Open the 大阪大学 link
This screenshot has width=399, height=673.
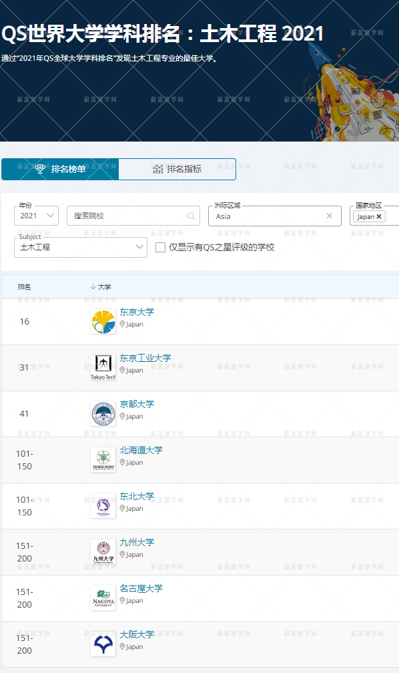click(x=137, y=634)
